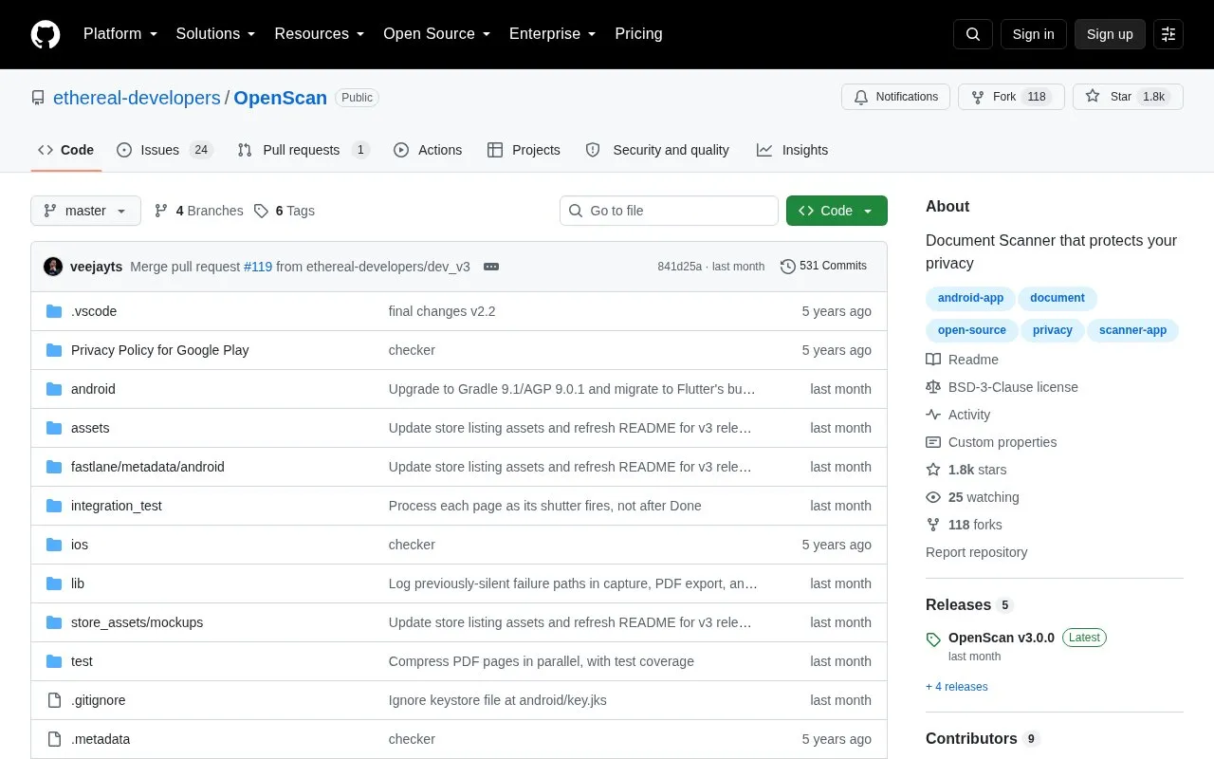Expand the commit message ellipsis icon
The image size is (1214, 759).
[491, 267]
